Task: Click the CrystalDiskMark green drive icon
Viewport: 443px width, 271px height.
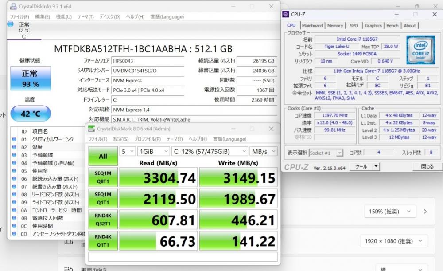Action: (91, 129)
